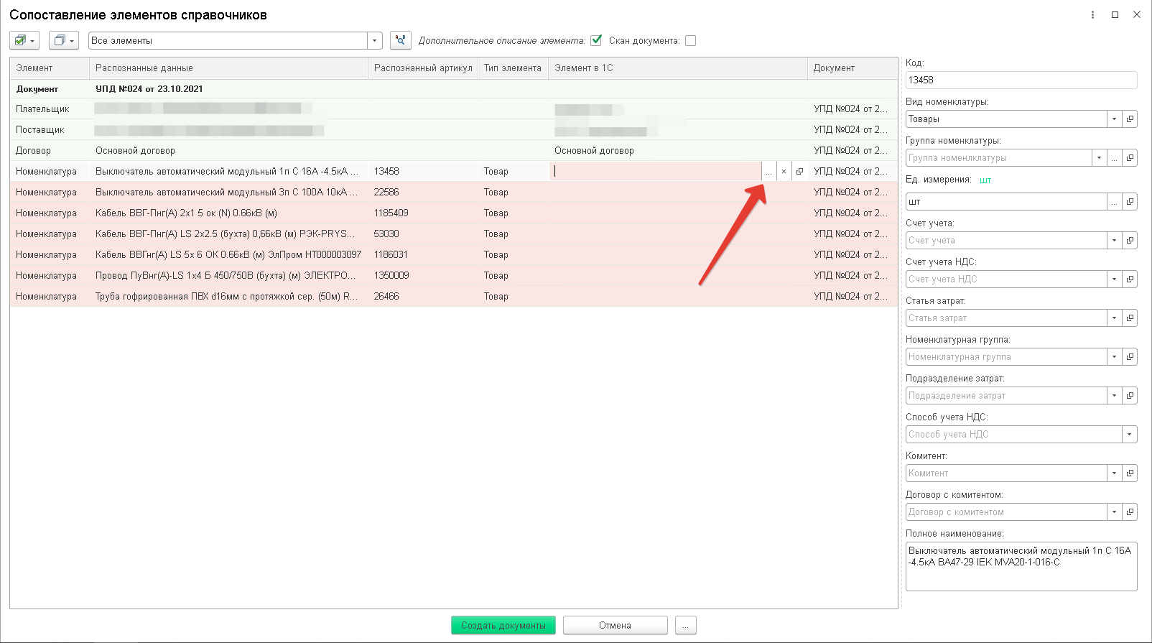Sort by the Элемент column header
The image size is (1152, 643).
point(50,68)
